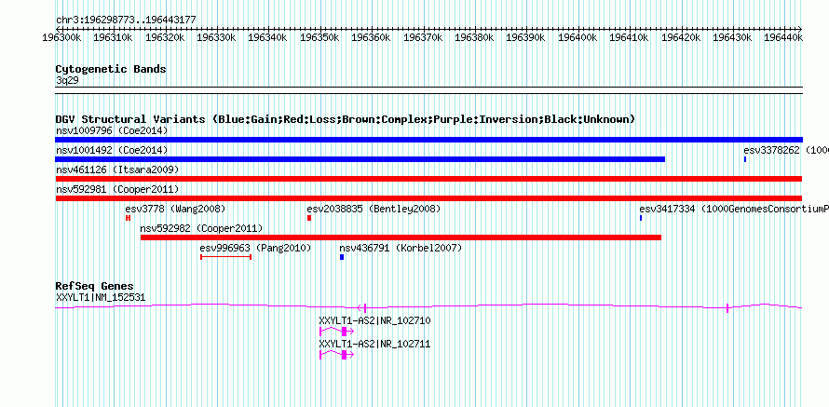Click the 196300k ruler tick label

pos(61,37)
